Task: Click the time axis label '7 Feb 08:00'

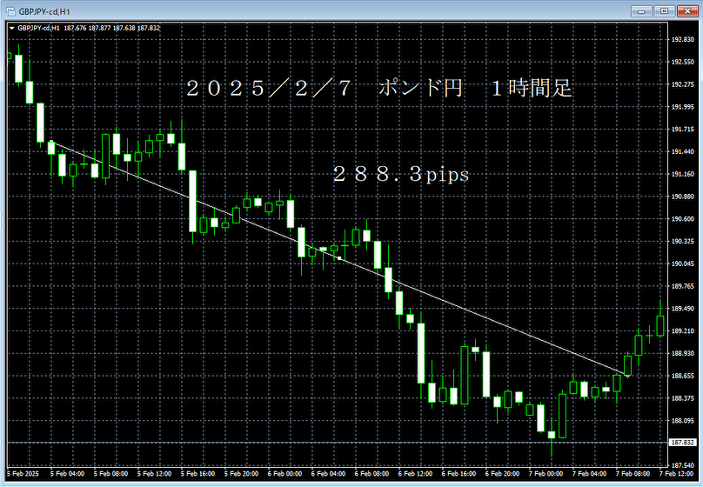Action: pyautogui.click(x=633, y=474)
